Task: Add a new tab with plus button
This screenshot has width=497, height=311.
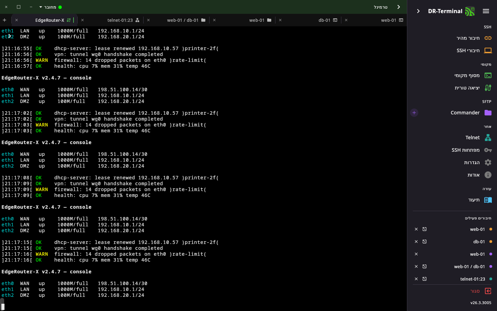Action: (x=4, y=20)
